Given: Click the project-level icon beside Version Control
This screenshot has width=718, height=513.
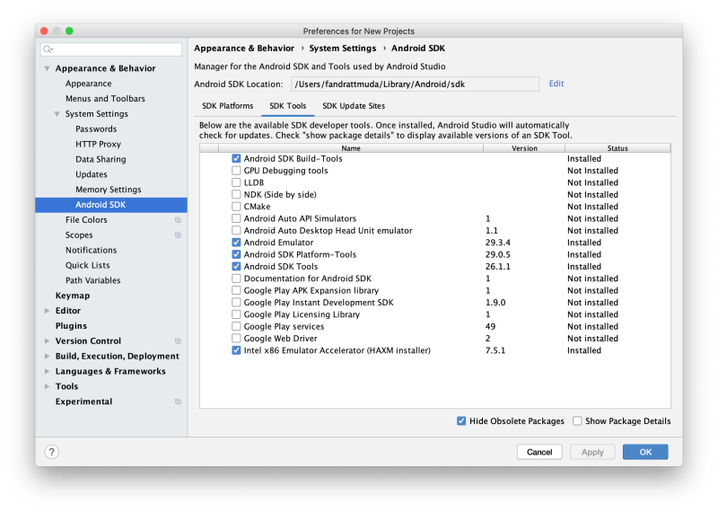Looking at the screenshot, I should pos(178,341).
